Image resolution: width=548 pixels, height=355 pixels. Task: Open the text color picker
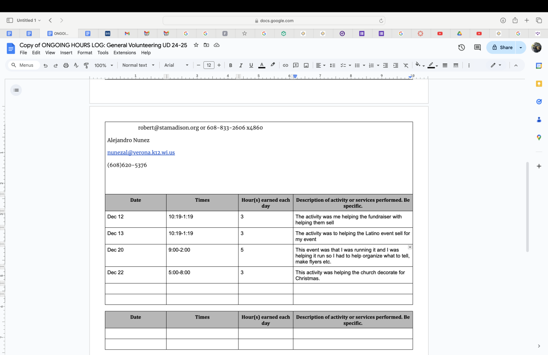262,66
